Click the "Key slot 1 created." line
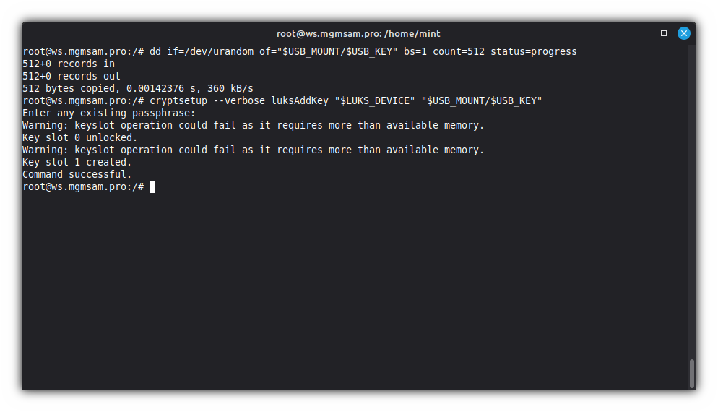Viewport: 718px width, 412px height. point(77,162)
